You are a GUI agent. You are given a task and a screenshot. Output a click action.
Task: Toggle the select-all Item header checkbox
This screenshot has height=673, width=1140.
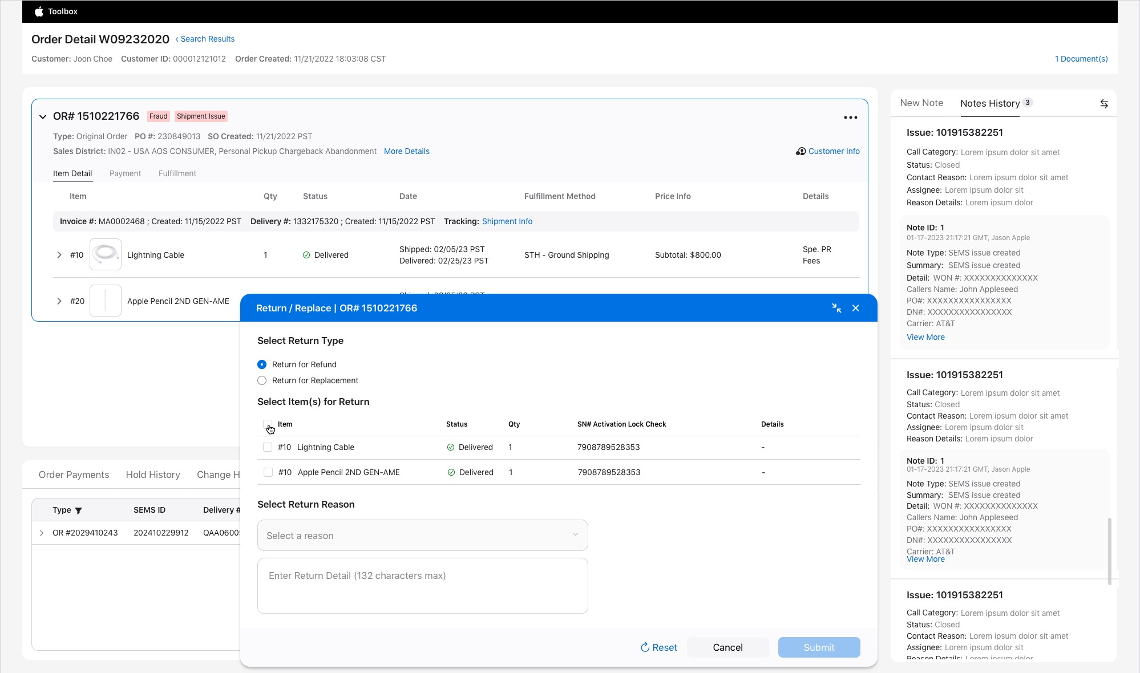click(x=268, y=424)
